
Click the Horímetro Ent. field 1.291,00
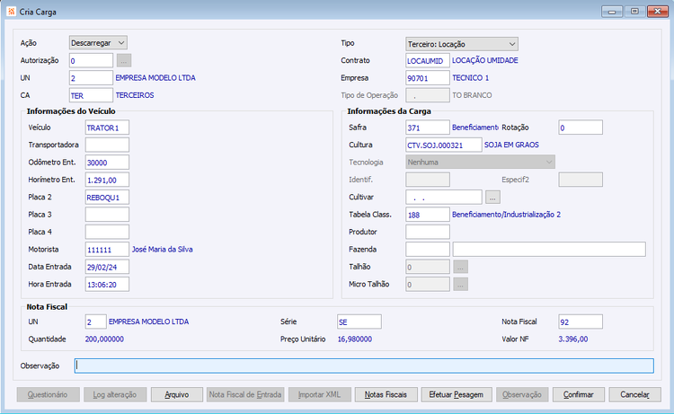pyautogui.click(x=107, y=180)
